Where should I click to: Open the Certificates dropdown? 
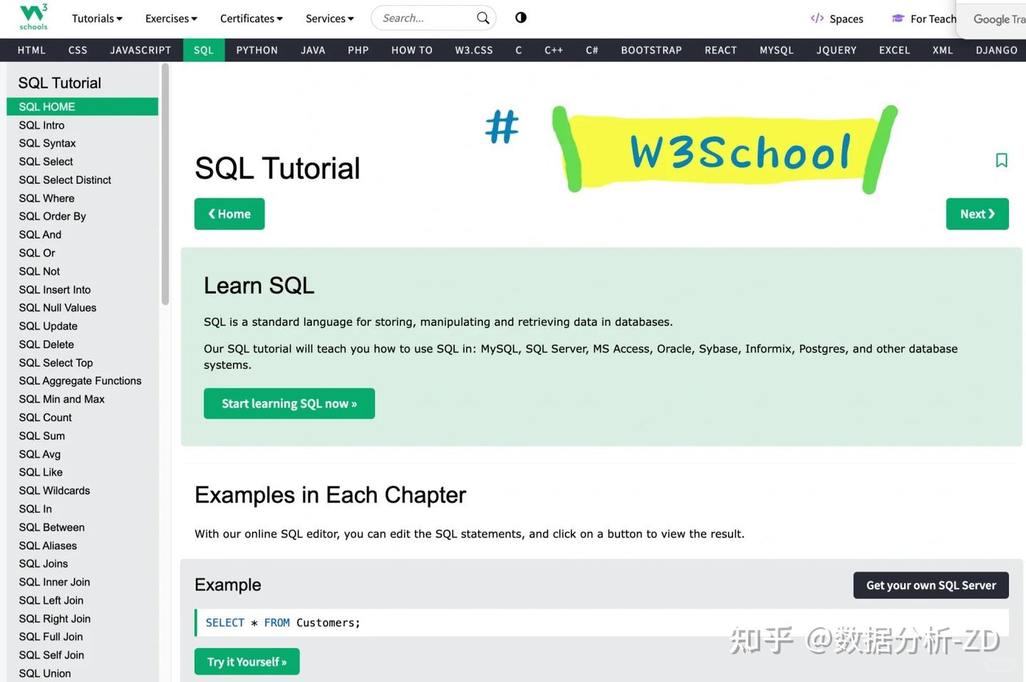[251, 19]
